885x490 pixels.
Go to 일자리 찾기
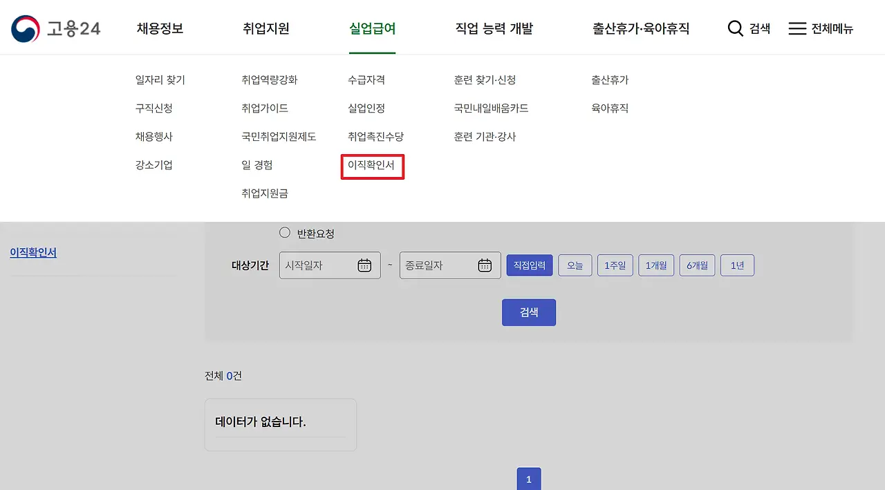160,80
